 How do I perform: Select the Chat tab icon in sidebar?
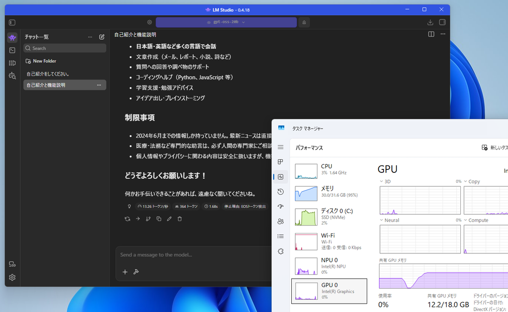(x=12, y=38)
